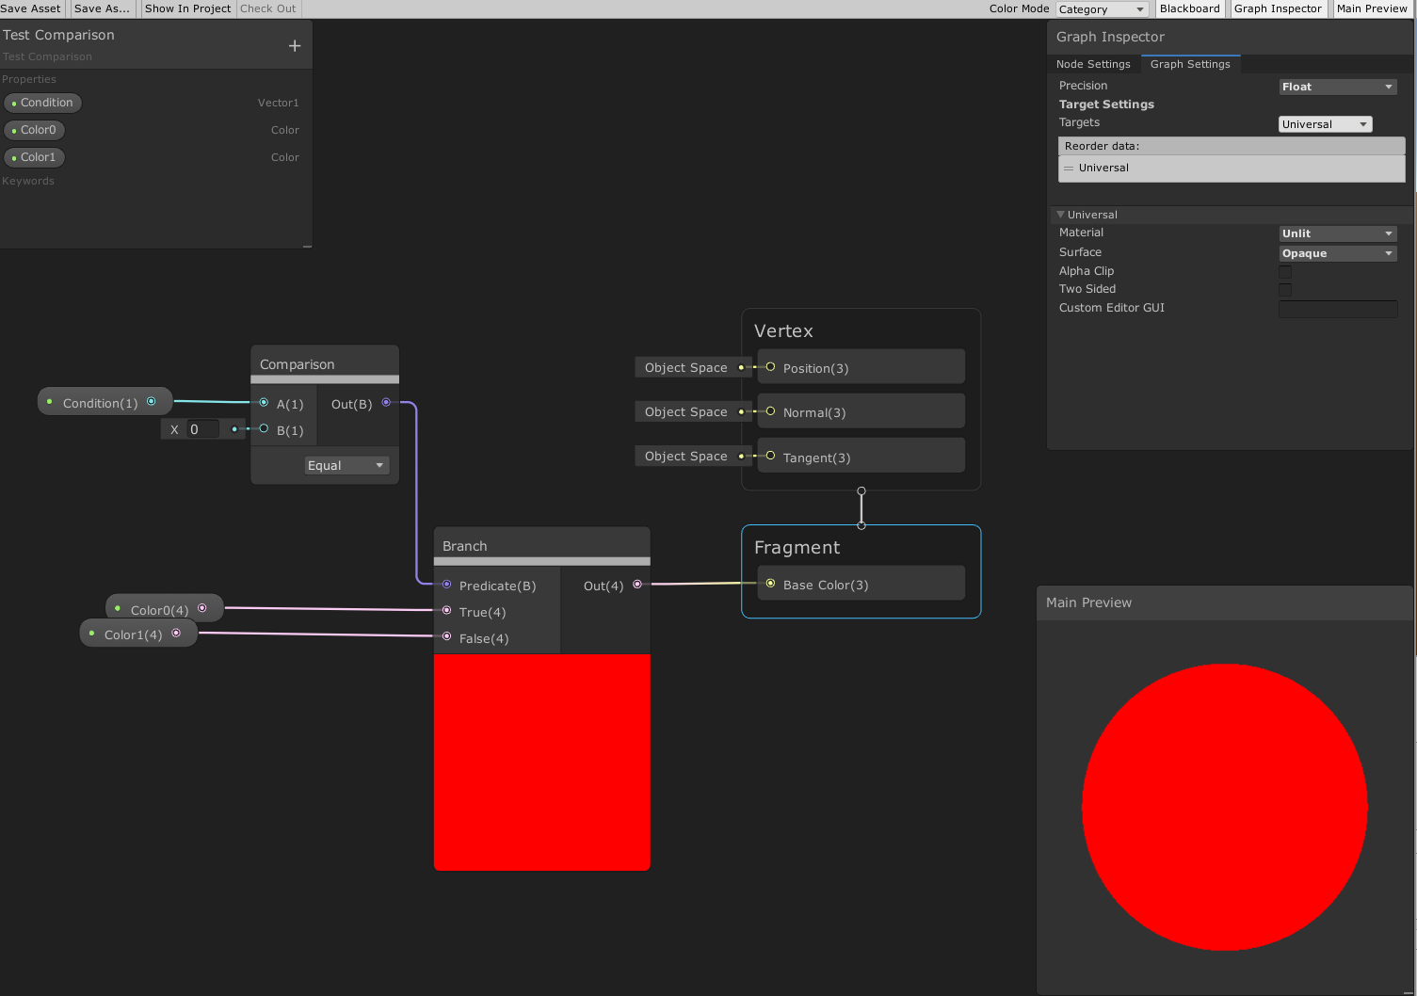Image resolution: width=1417 pixels, height=996 pixels.
Task: Open the Equal comparison dropdown
Action: [346, 465]
